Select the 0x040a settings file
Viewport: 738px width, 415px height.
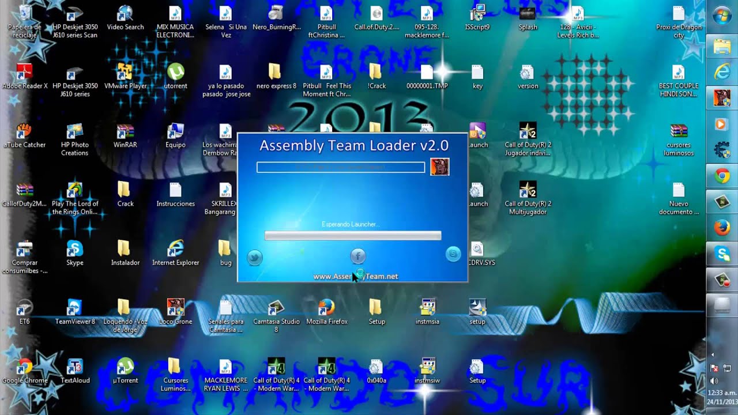point(376,371)
